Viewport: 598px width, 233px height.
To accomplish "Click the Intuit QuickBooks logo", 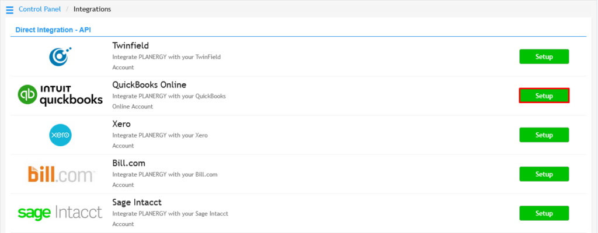I will pos(60,96).
